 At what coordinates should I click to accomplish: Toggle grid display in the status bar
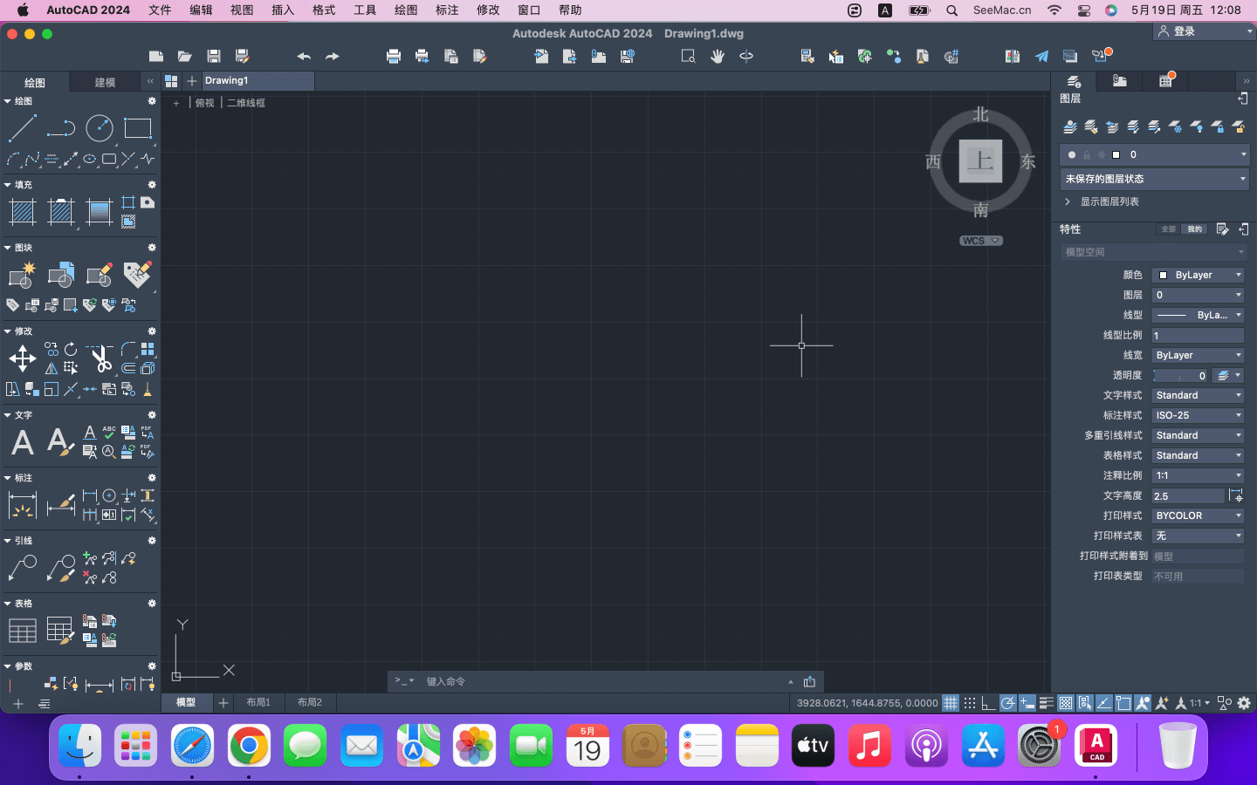(x=950, y=703)
